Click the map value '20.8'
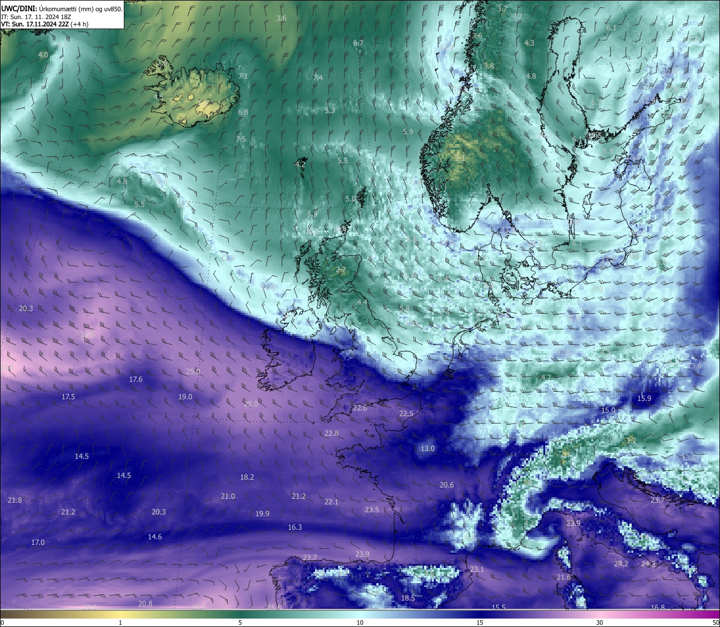Screen dimensions: 720x627 [145, 603]
